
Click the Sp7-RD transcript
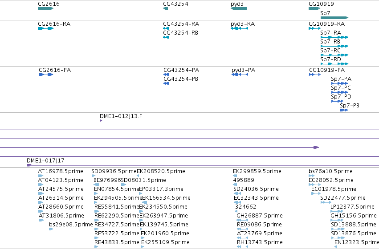334,64
